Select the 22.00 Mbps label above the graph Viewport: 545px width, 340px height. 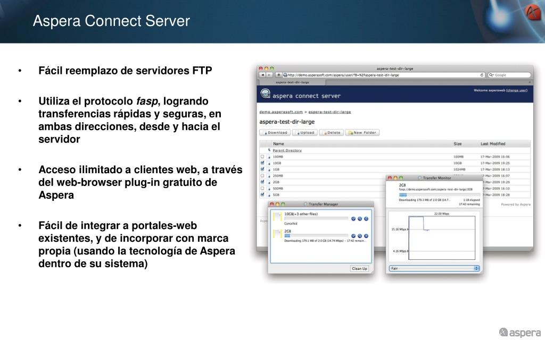[441, 214]
